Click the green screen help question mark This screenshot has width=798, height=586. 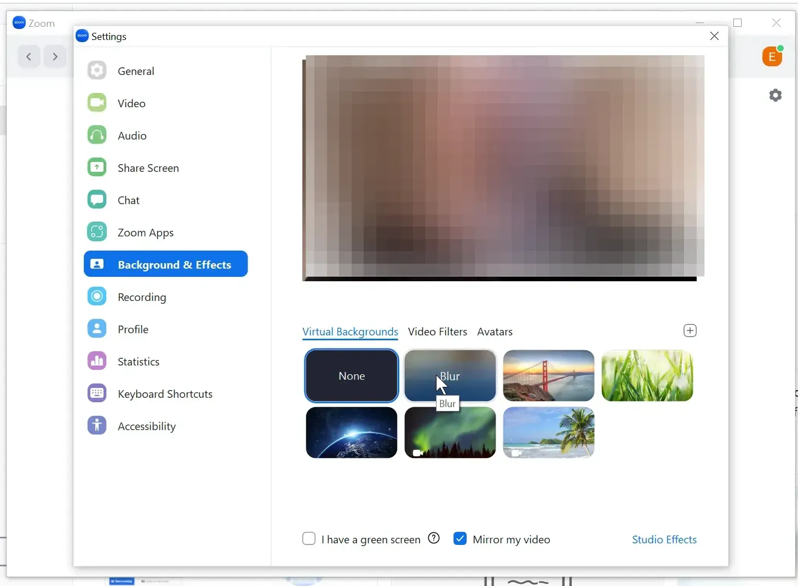[434, 538]
